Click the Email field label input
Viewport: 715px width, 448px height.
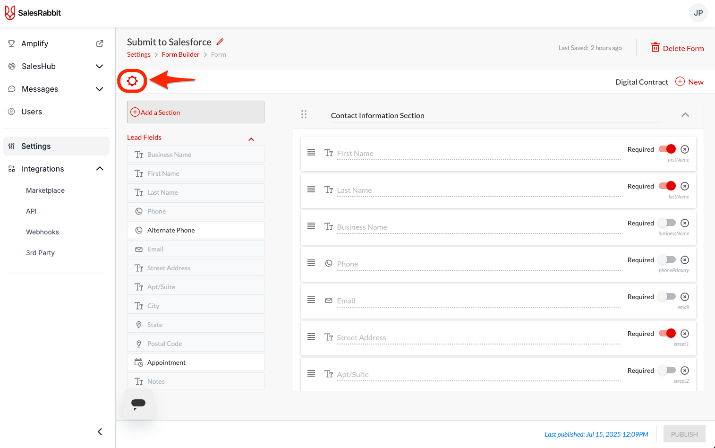point(478,301)
